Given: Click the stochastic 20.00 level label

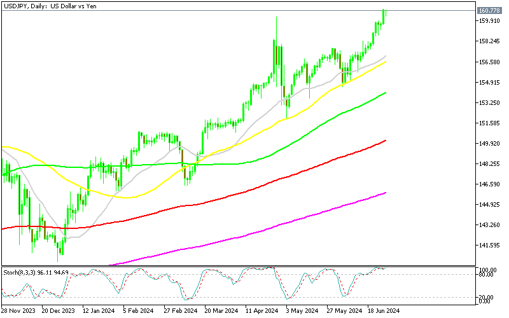Looking at the screenshot, I should tap(487, 297).
